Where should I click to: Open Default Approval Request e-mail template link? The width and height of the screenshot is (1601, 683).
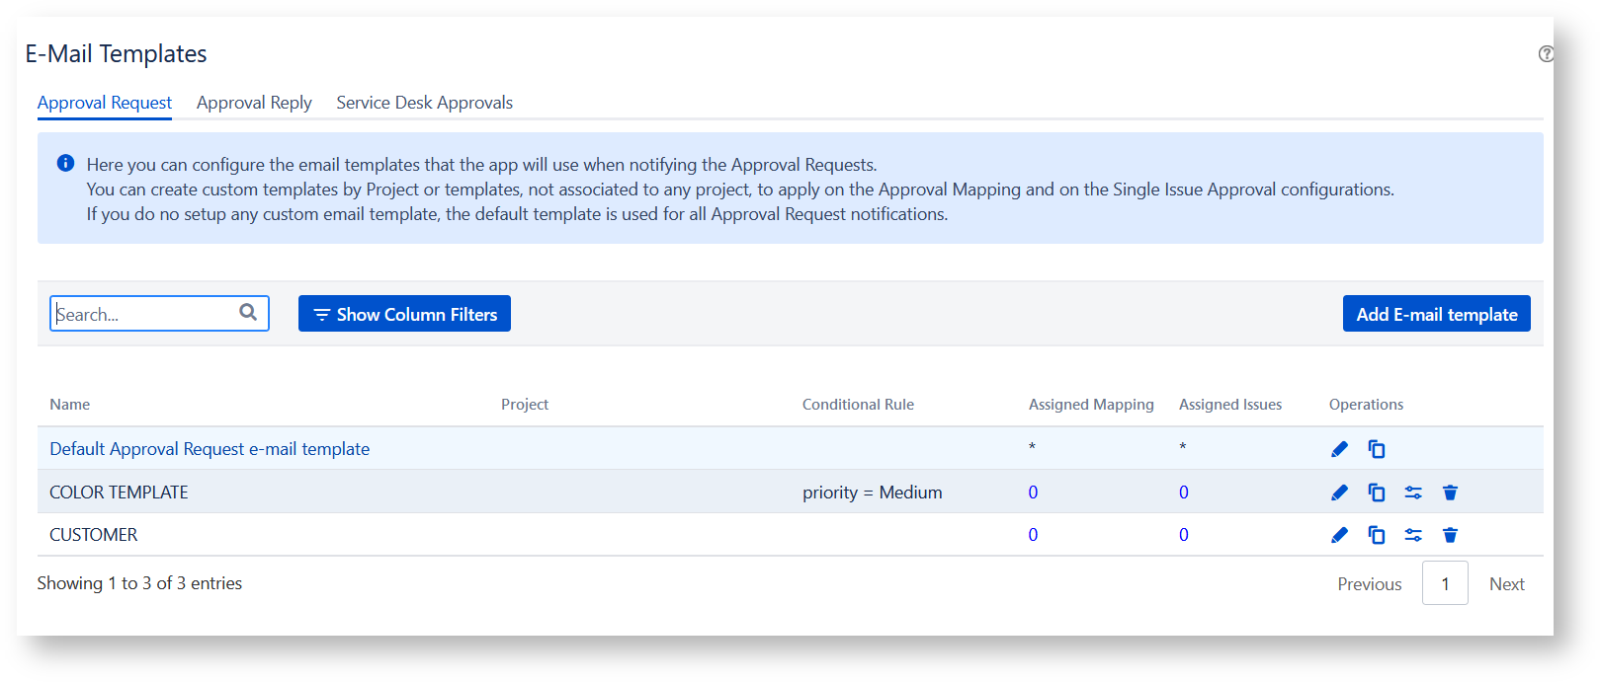(210, 449)
